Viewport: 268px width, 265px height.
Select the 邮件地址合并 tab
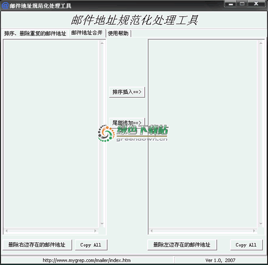pos(87,33)
